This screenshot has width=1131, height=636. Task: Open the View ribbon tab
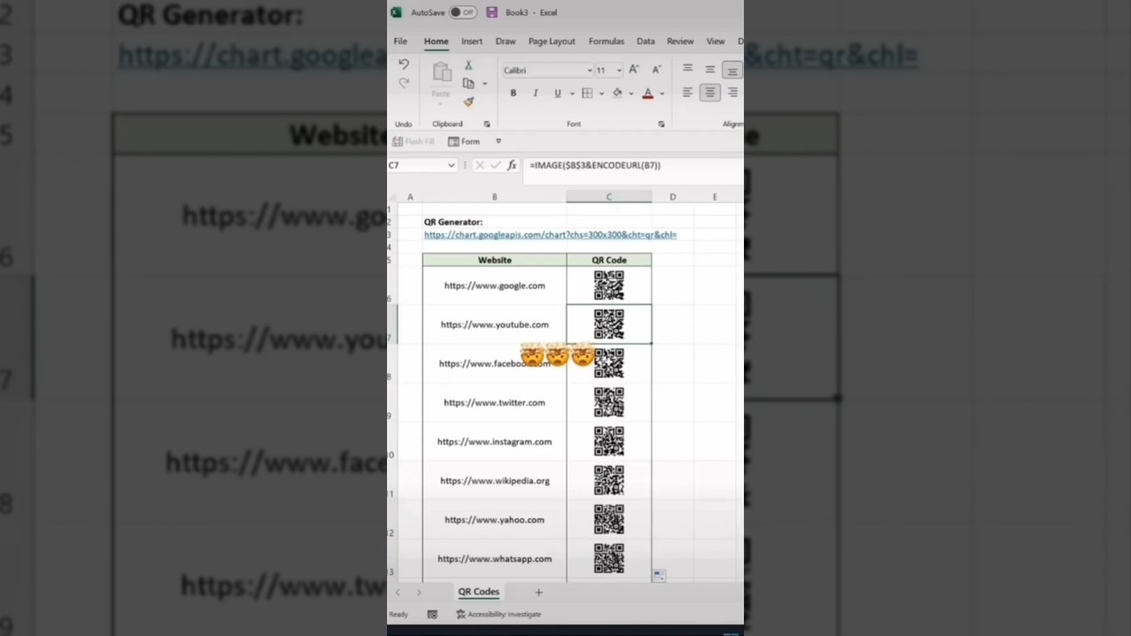[x=716, y=42]
